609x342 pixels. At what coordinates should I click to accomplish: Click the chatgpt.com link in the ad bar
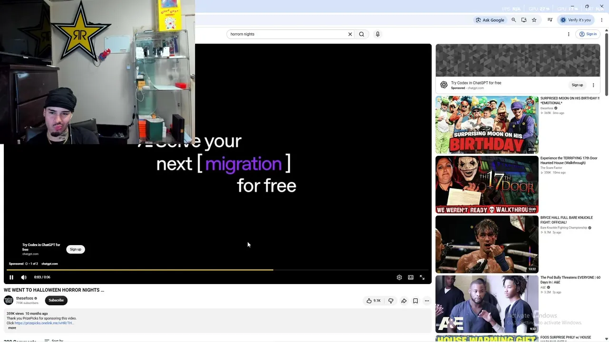coord(49,264)
